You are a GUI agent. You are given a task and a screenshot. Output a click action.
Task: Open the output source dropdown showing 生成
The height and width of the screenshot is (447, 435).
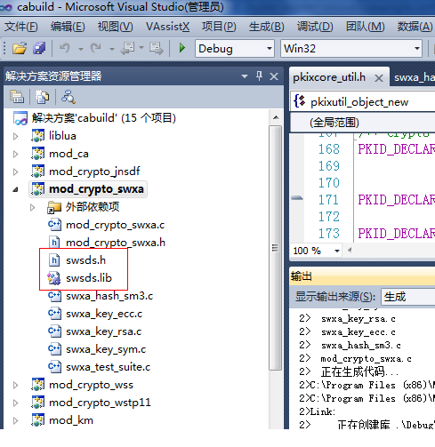pos(408,297)
